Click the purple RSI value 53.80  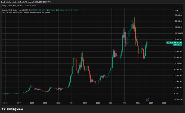point(24,6)
